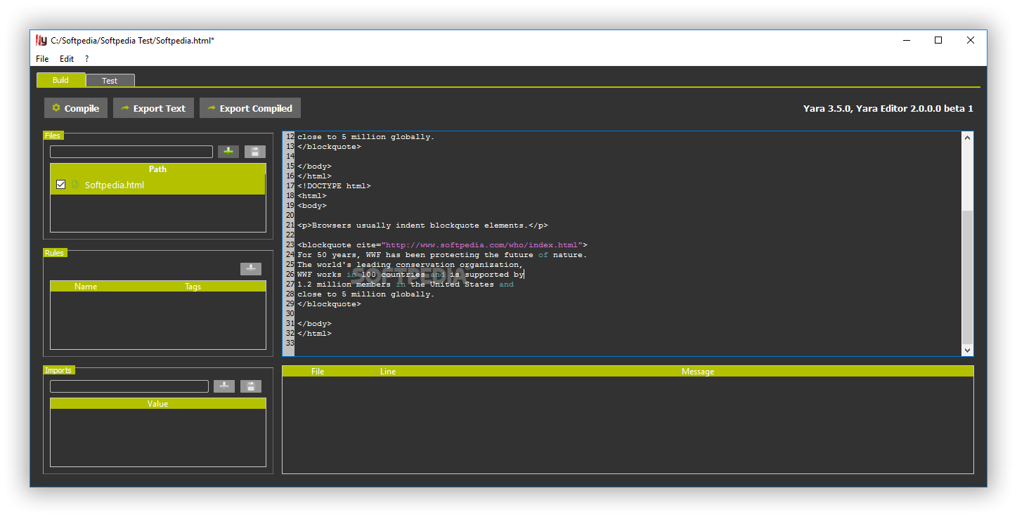Click the code editor vertical scrollbar thumb

tap(968, 277)
